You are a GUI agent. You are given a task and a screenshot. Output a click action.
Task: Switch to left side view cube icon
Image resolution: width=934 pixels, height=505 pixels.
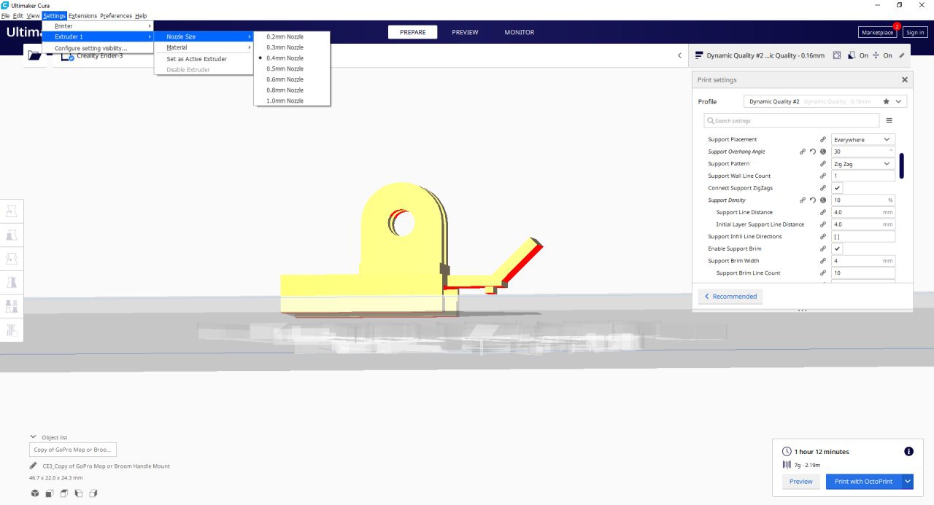[x=78, y=493]
